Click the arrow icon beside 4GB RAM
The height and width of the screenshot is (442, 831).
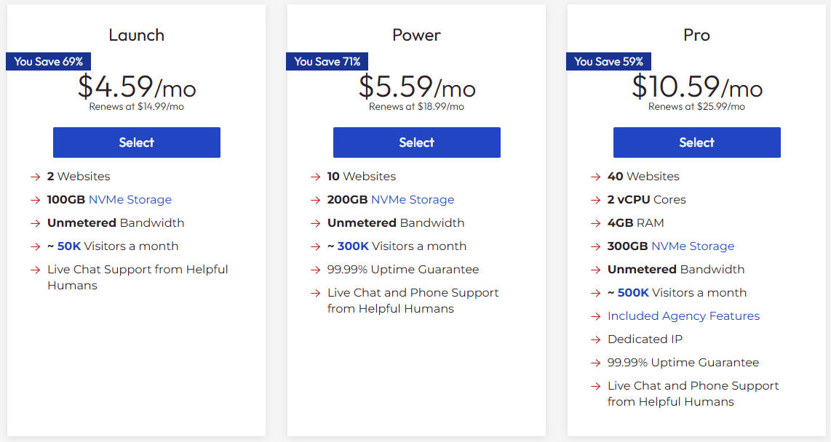tap(596, 223)
